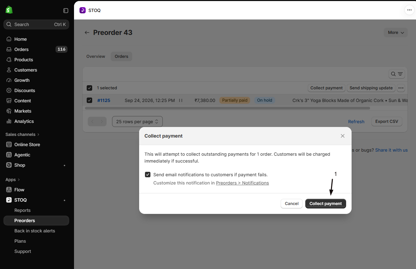The width and height of the screenshot is (416, 269).
Task: Switch to the Overview tab
Action: pos(96,56)
